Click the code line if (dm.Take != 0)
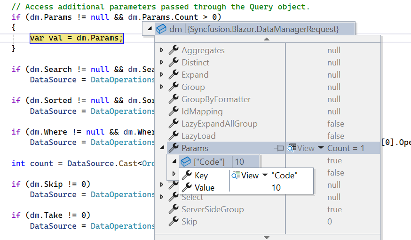Image resolution: width=411 pixels, height=240 pixels. click(51, 216)
